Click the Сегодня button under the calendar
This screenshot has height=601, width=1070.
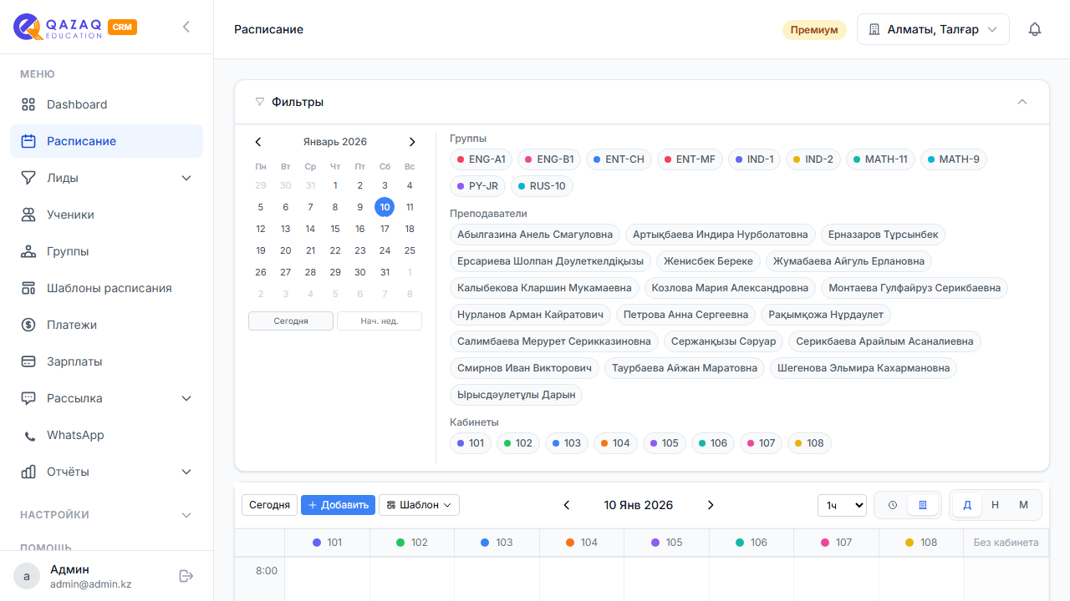[x=291, y=321]
